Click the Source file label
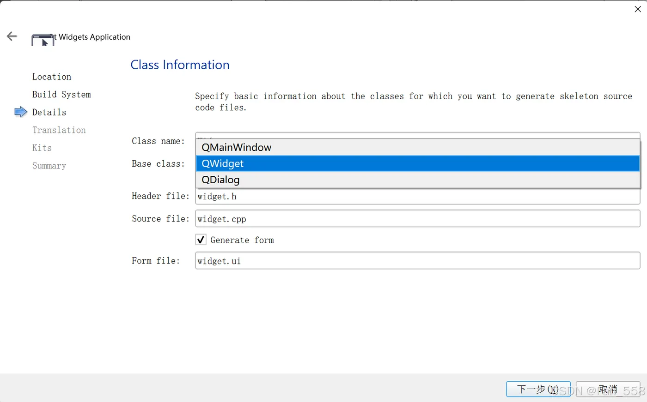Screen dimensions: 647x402 pos(160,219)
